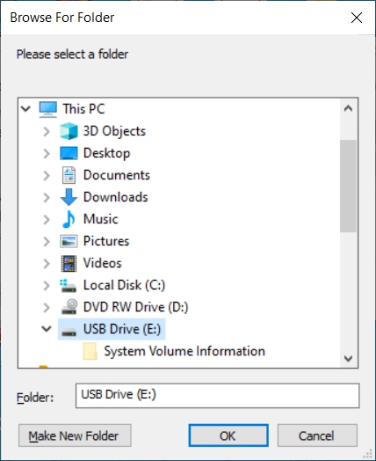
Task: Click inside the Folder text field
Action: [x=217, y=395]
